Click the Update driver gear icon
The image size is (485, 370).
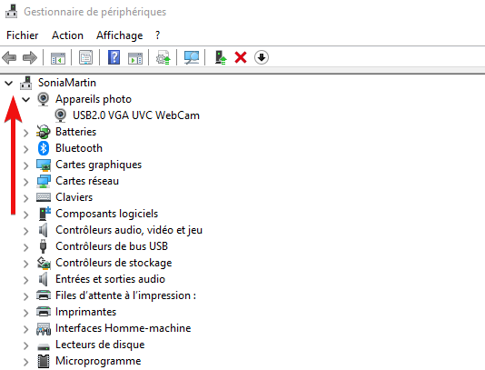[x=163, y=57]
